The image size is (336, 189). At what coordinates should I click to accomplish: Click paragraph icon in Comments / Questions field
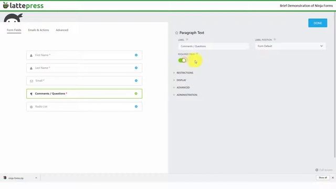pos(31,94)
